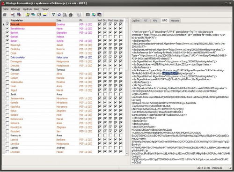Uncheck the selection box for Bartnik
The width and height of the screenshot is (234, 172).
tap(7, 32)
